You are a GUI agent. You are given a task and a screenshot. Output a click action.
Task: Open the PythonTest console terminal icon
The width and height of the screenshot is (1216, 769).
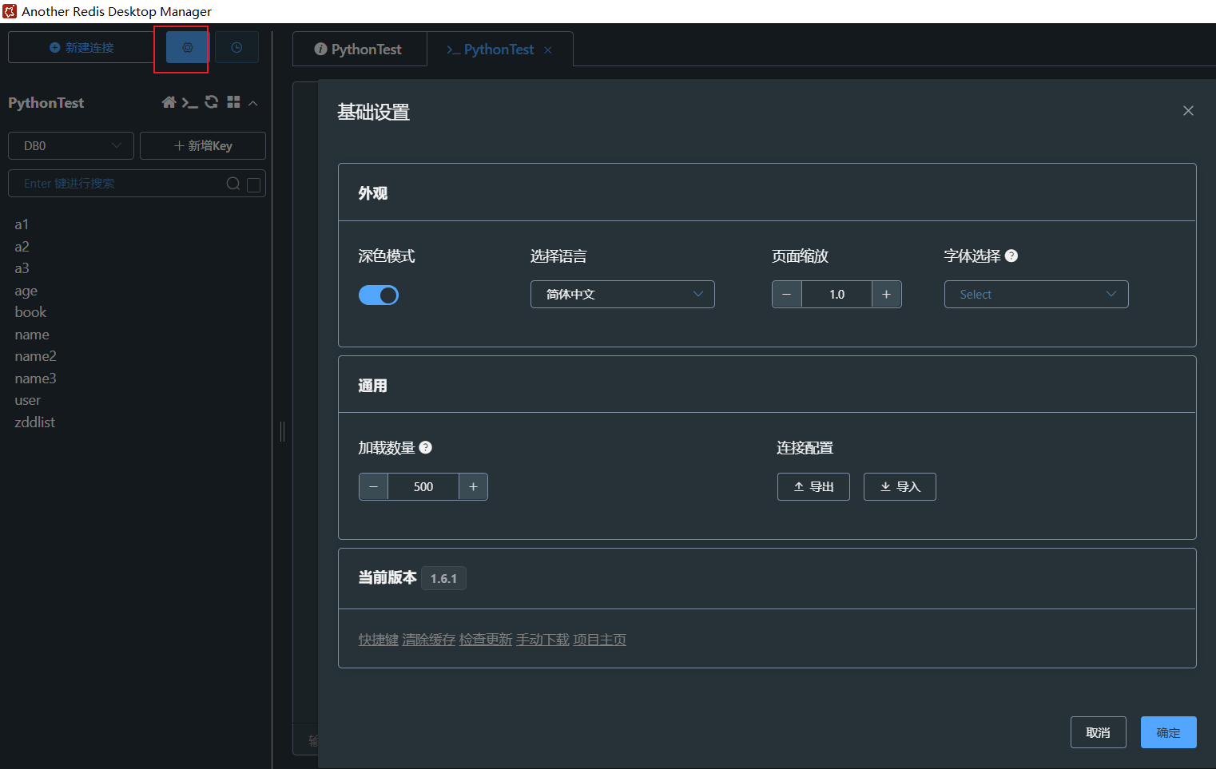coord(189,102)
